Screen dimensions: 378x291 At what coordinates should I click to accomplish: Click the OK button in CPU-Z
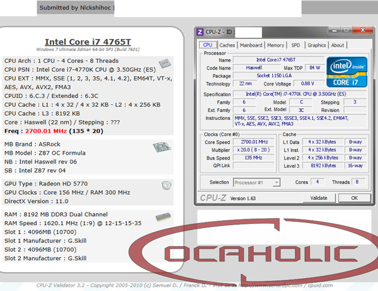pos(354,198)
